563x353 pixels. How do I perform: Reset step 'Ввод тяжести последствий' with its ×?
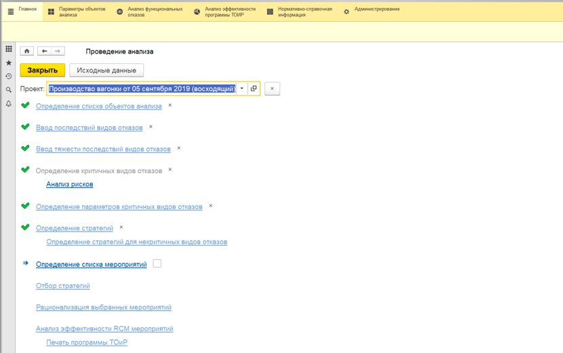click(x=179, y=148)
